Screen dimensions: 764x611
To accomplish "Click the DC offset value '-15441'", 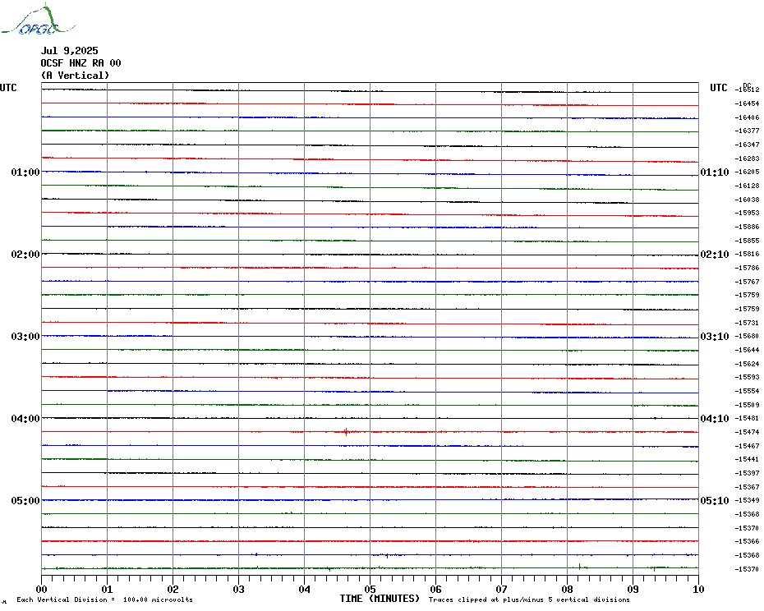I will pos(747,459).
